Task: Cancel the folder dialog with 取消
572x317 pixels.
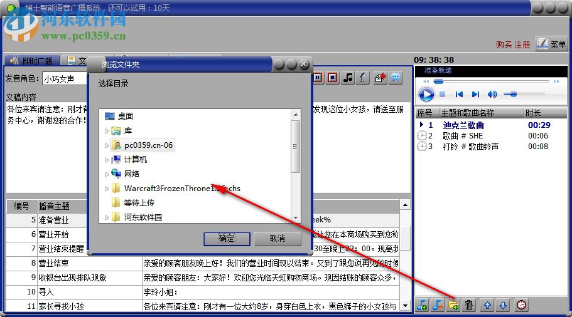Action: pyautogui.click(x=278, y=239)
